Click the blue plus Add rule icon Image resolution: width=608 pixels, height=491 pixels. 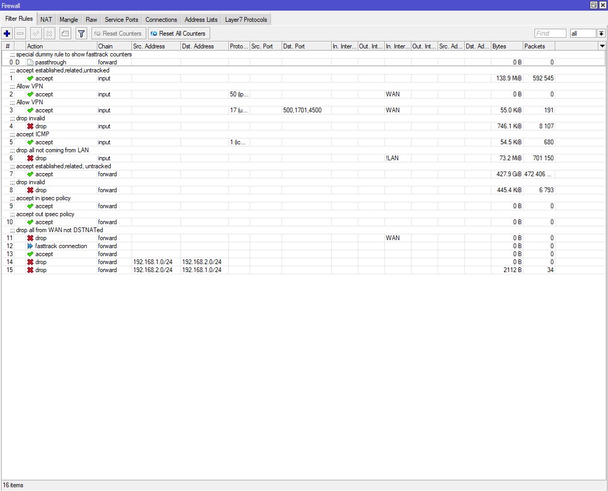coord(7,34)
